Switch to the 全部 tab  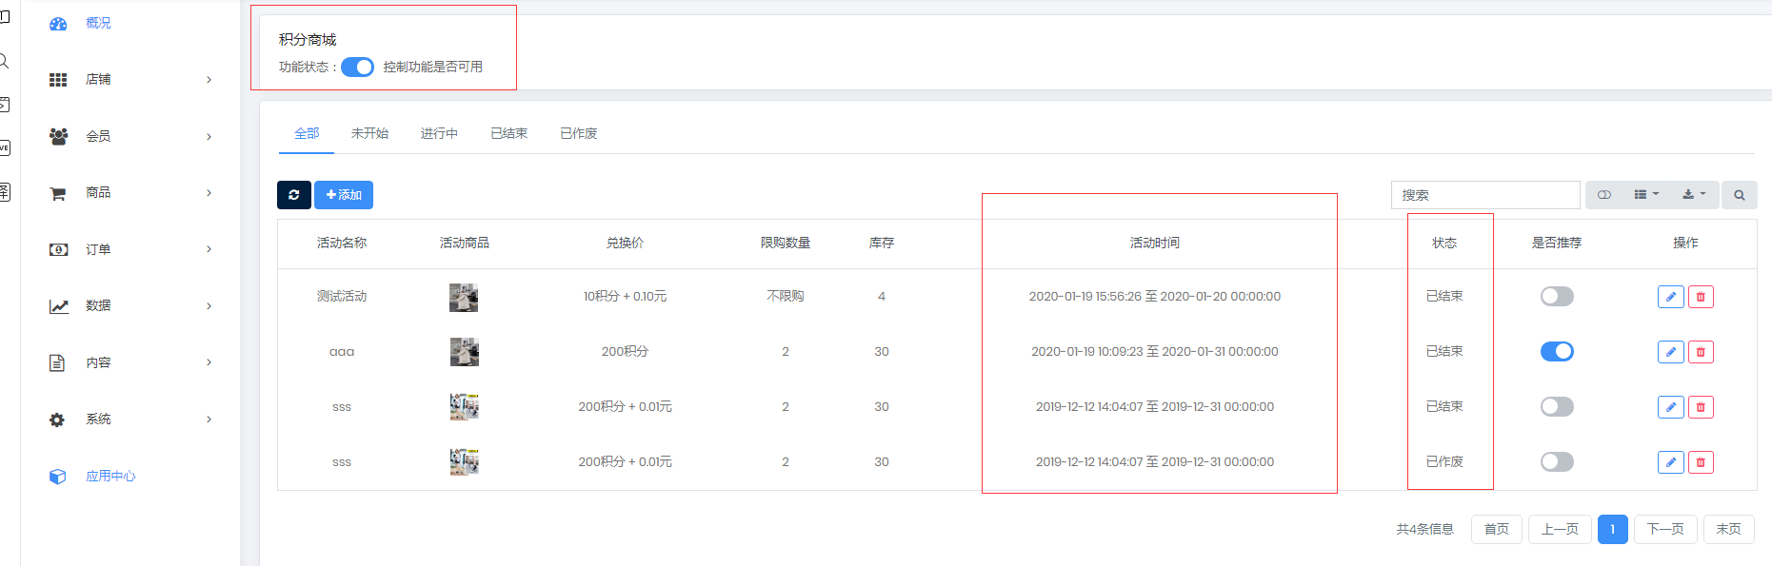coord(307,133)
